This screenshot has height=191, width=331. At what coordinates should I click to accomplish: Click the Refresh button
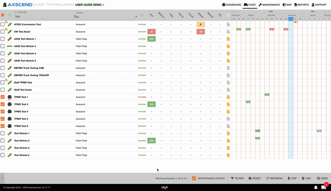click(x=274, y=178)
